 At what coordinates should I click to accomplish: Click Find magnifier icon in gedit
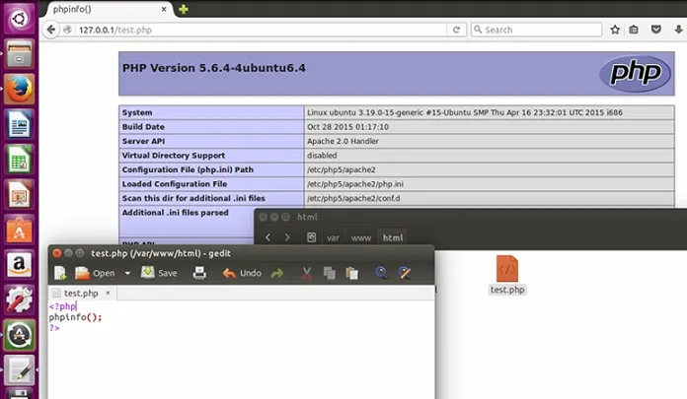pos(381,273)
